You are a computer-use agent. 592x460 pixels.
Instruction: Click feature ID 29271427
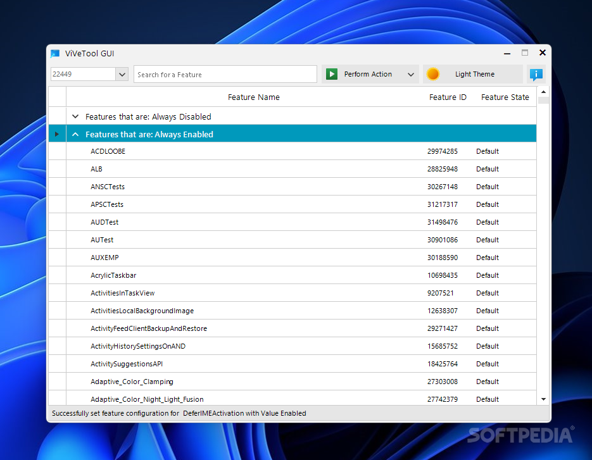tap(442, 328)
